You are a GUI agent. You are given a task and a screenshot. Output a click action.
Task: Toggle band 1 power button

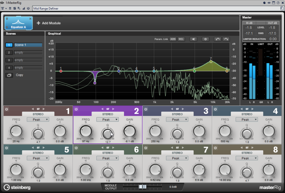click(6, 109)
